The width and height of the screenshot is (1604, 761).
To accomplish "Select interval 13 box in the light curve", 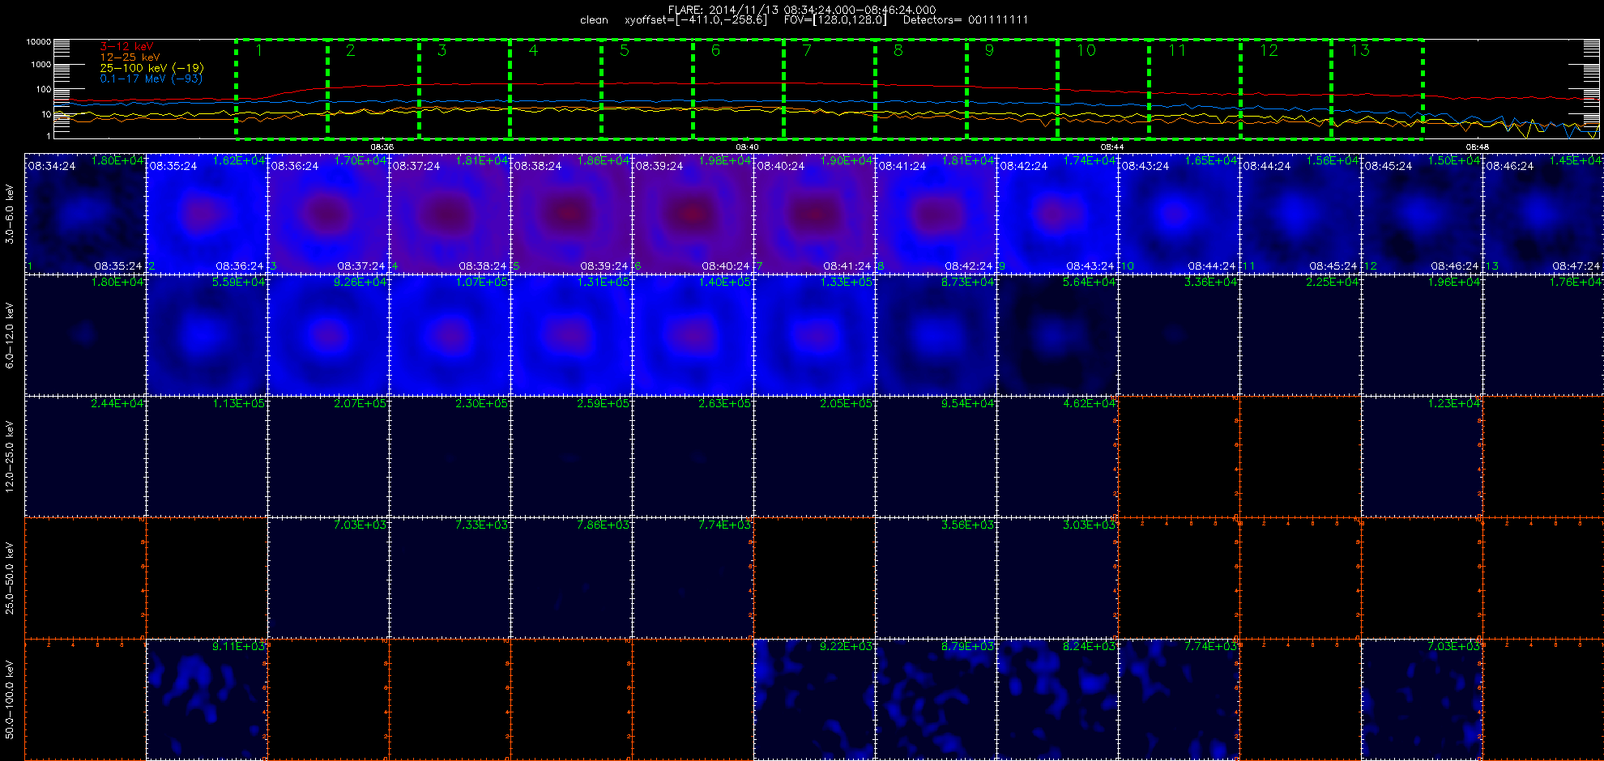I will [1377, 88].
